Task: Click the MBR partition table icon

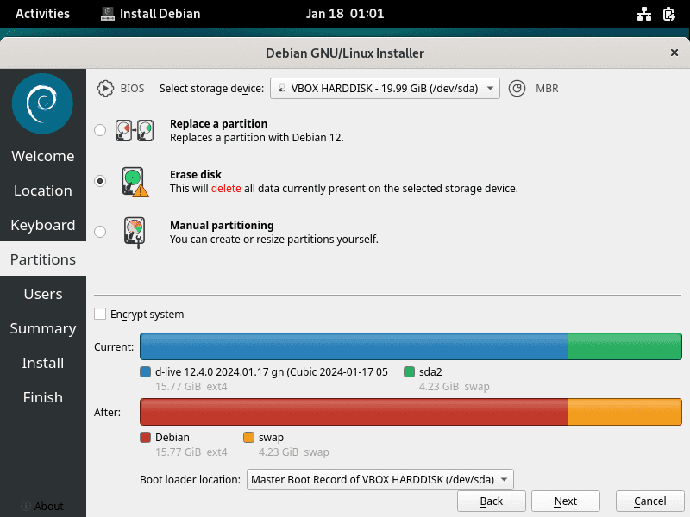Action: click(x=517, y=89)
